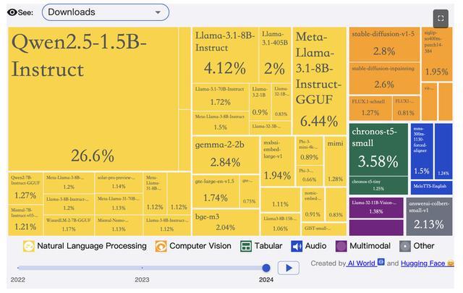This screenshot has width=463, height=293.
Task: Open the Downloads dropdown
Action: pos(105,12)
